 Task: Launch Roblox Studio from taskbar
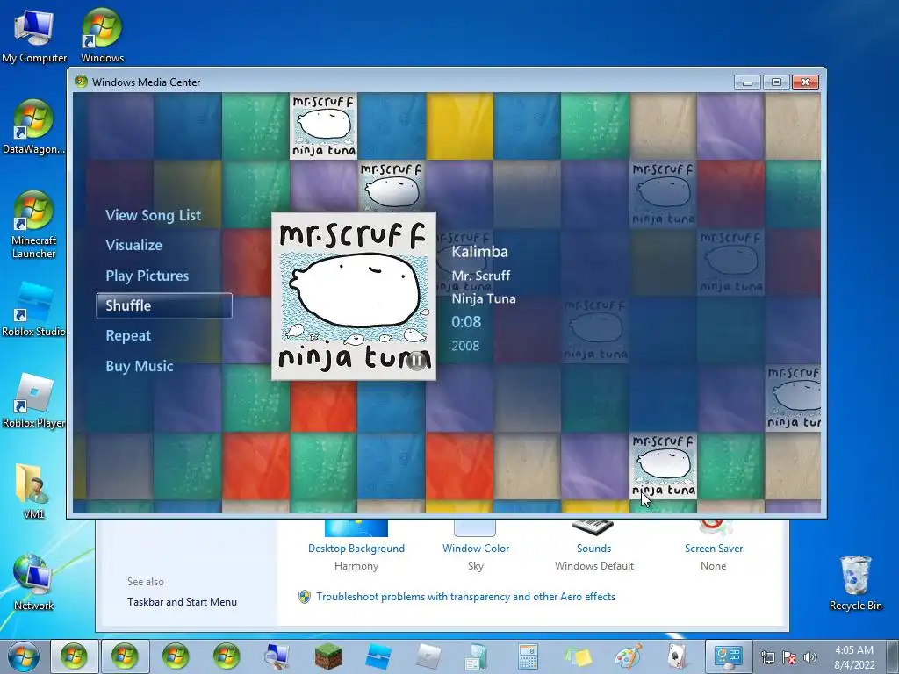(x=378, y=656)
